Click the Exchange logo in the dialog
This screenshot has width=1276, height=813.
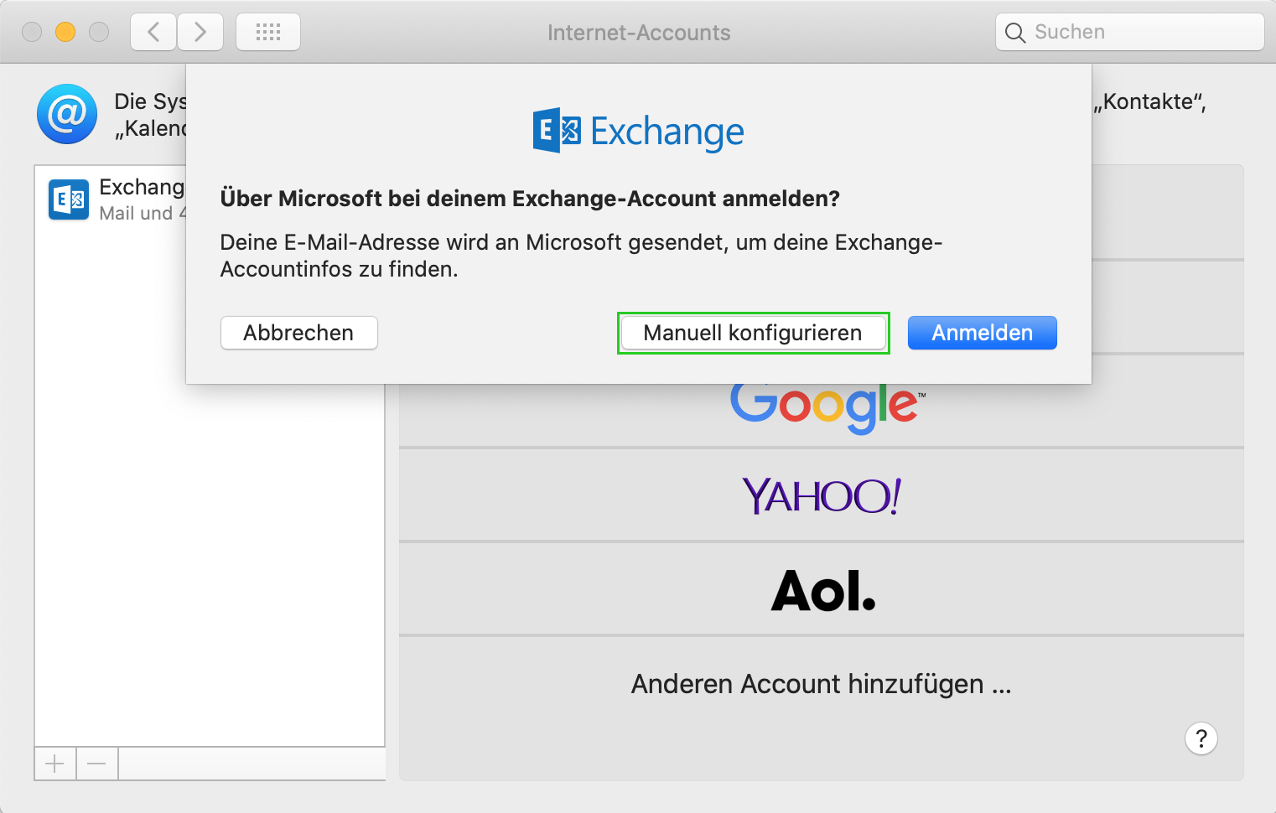(x=639, y=131)
